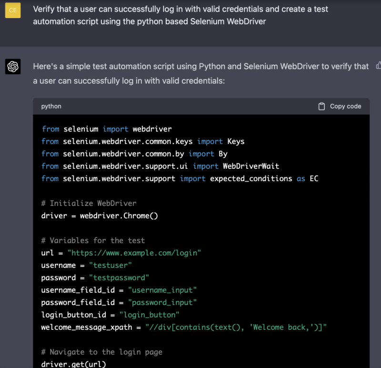The width and height of the screenshot is (381, 368).
Task: Click the user's prompt message text
Action: (181, 15)
